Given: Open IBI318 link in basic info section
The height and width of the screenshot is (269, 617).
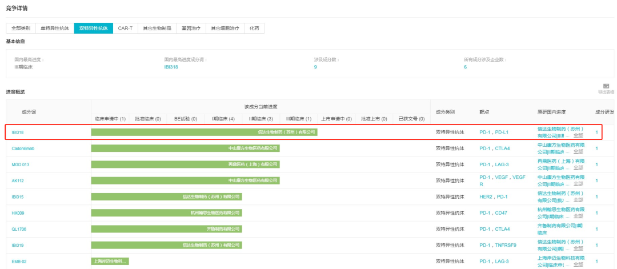Looking at the screenshot, I should coord(171,67).
